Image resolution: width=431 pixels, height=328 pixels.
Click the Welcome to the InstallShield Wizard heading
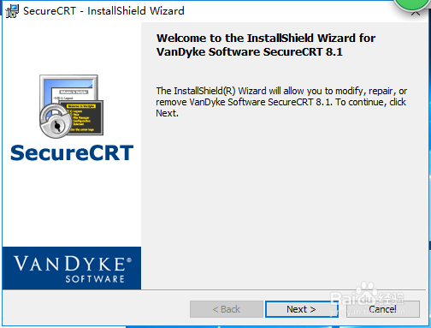266,38
